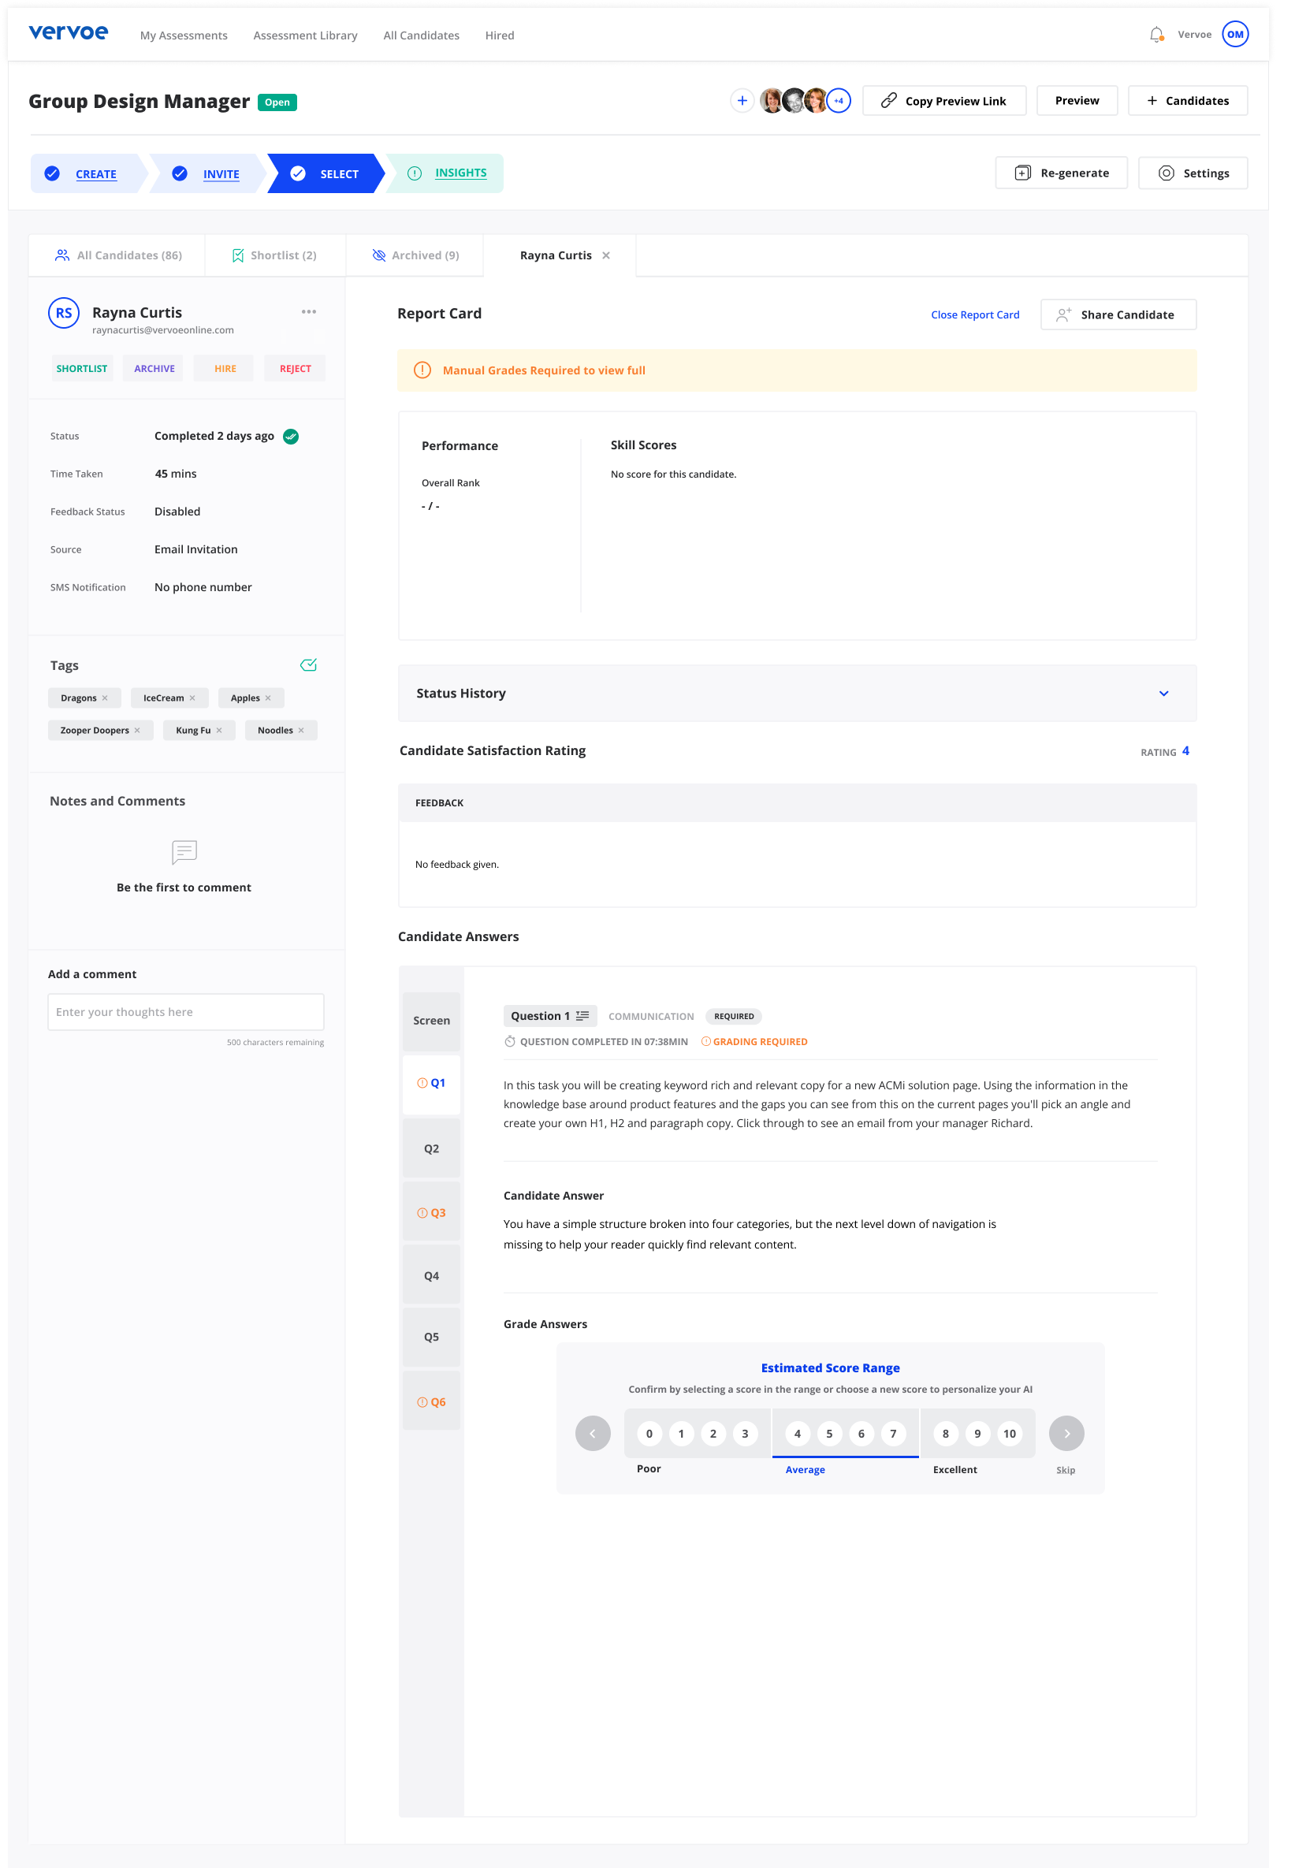Viewport: 1295px width, 1868px height.
Task: Click the comment input field
Action: (186, 1012)
